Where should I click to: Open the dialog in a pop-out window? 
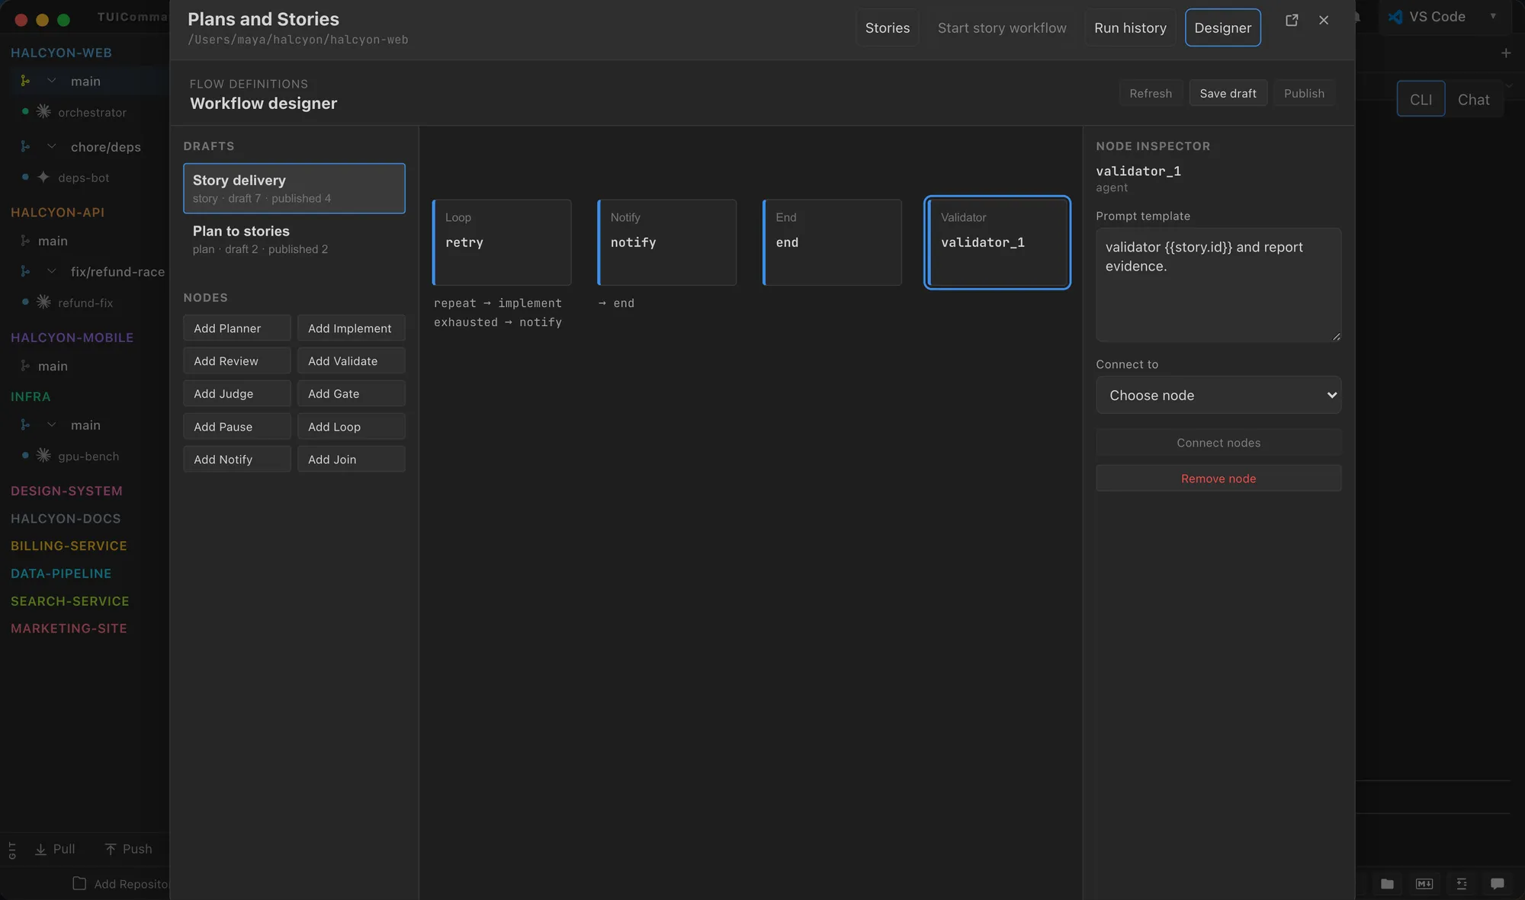click(1292, 21)
